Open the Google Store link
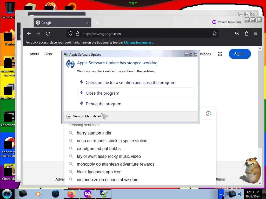 [49, 54]
